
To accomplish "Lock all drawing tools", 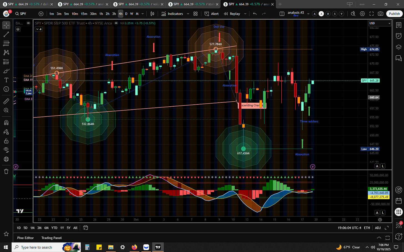I will tap(6, 141).
